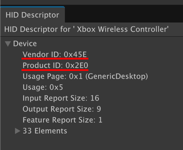The width and height of the screenshot is (183, 150).
Task: Click the Xbox Wireless Controller descriptor header
Action: click(86, 29)
